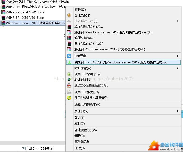Select 创建快捷方式(S) entry

123,130
